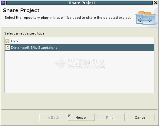Screen dimensions: 159x126
Task: Go to the next wizard page
Action: click(81, 118)
